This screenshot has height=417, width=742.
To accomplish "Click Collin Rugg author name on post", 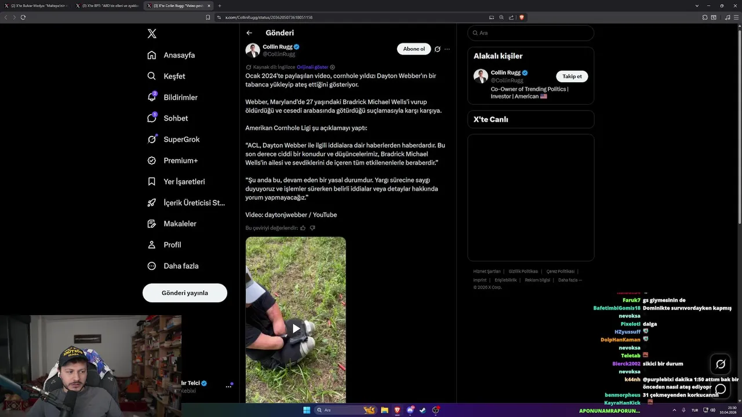I will (x=278, y=46).
